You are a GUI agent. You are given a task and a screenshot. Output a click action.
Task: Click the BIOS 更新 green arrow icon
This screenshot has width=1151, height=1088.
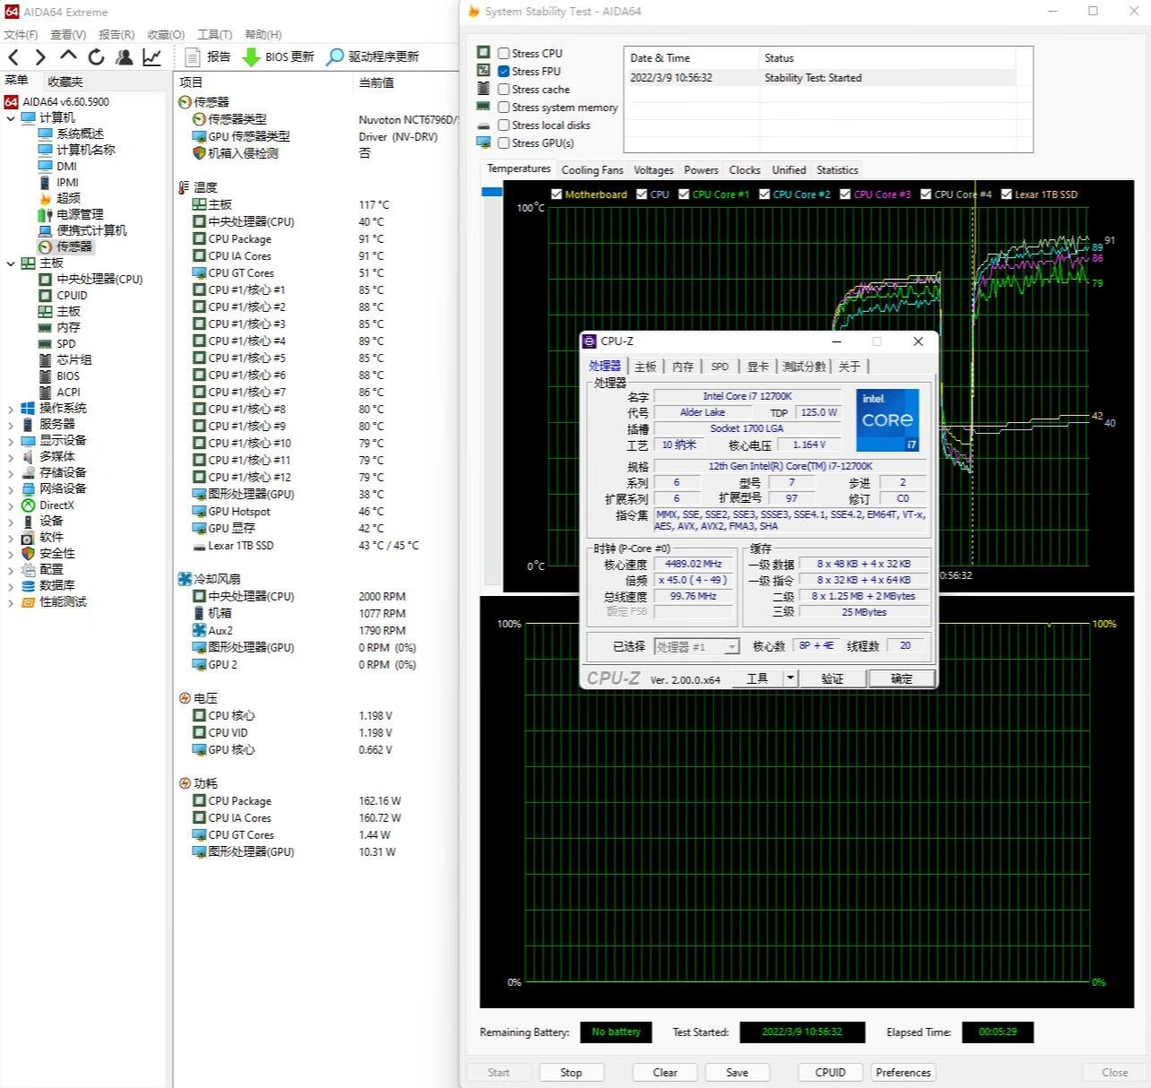252,56
